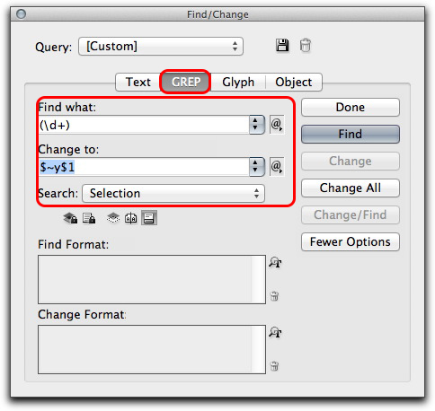Toggle Include Footnotes option
Screen dimensions: 435x411
[x=149, y=218]
